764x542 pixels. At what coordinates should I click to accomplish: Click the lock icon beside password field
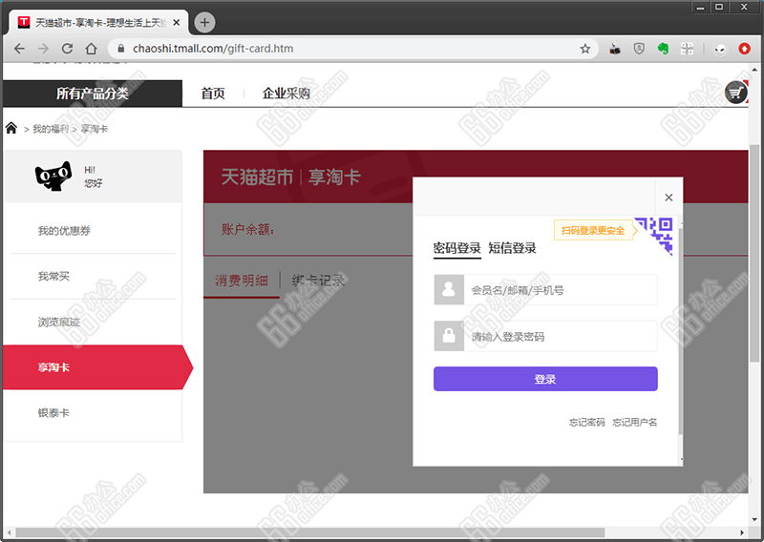449,336
